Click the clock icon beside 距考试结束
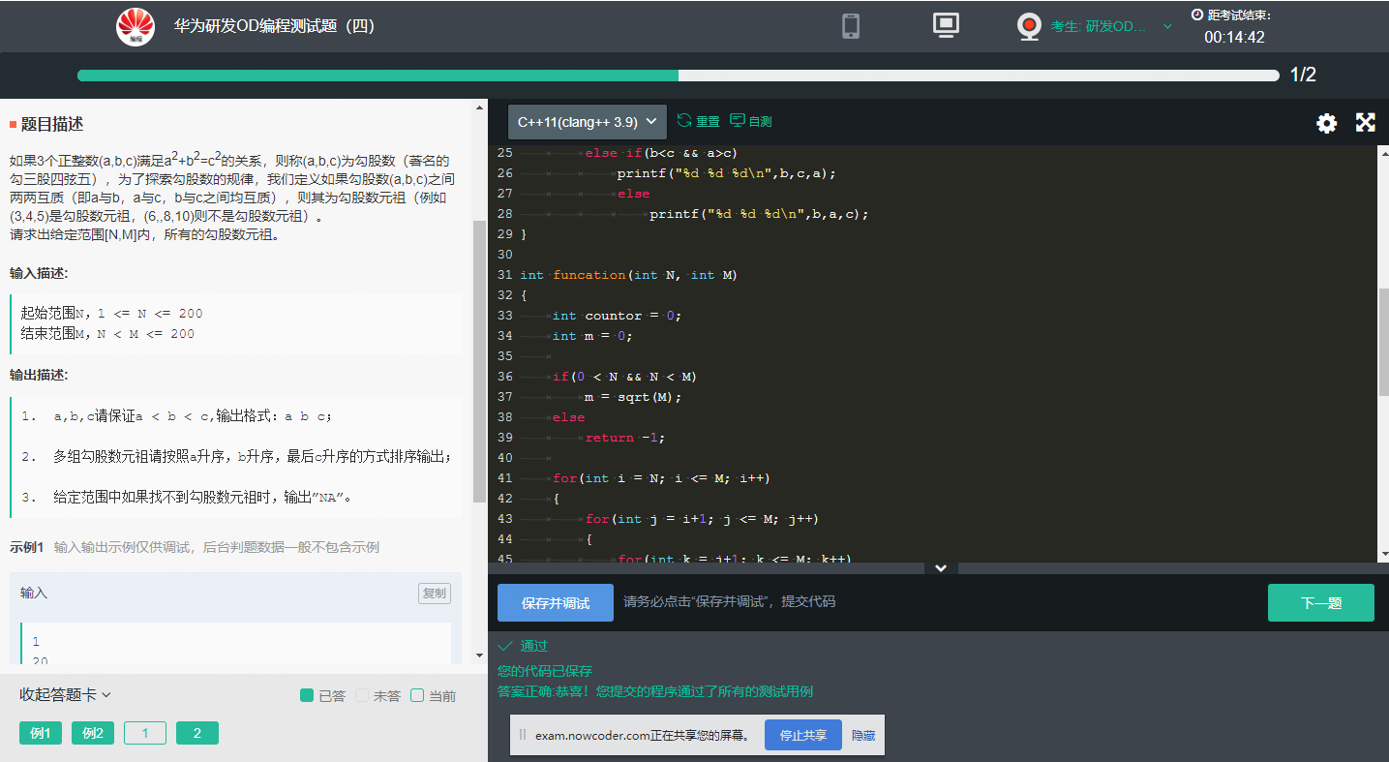This screenshot has width=1389, height=762. [x=1197, y=15]
